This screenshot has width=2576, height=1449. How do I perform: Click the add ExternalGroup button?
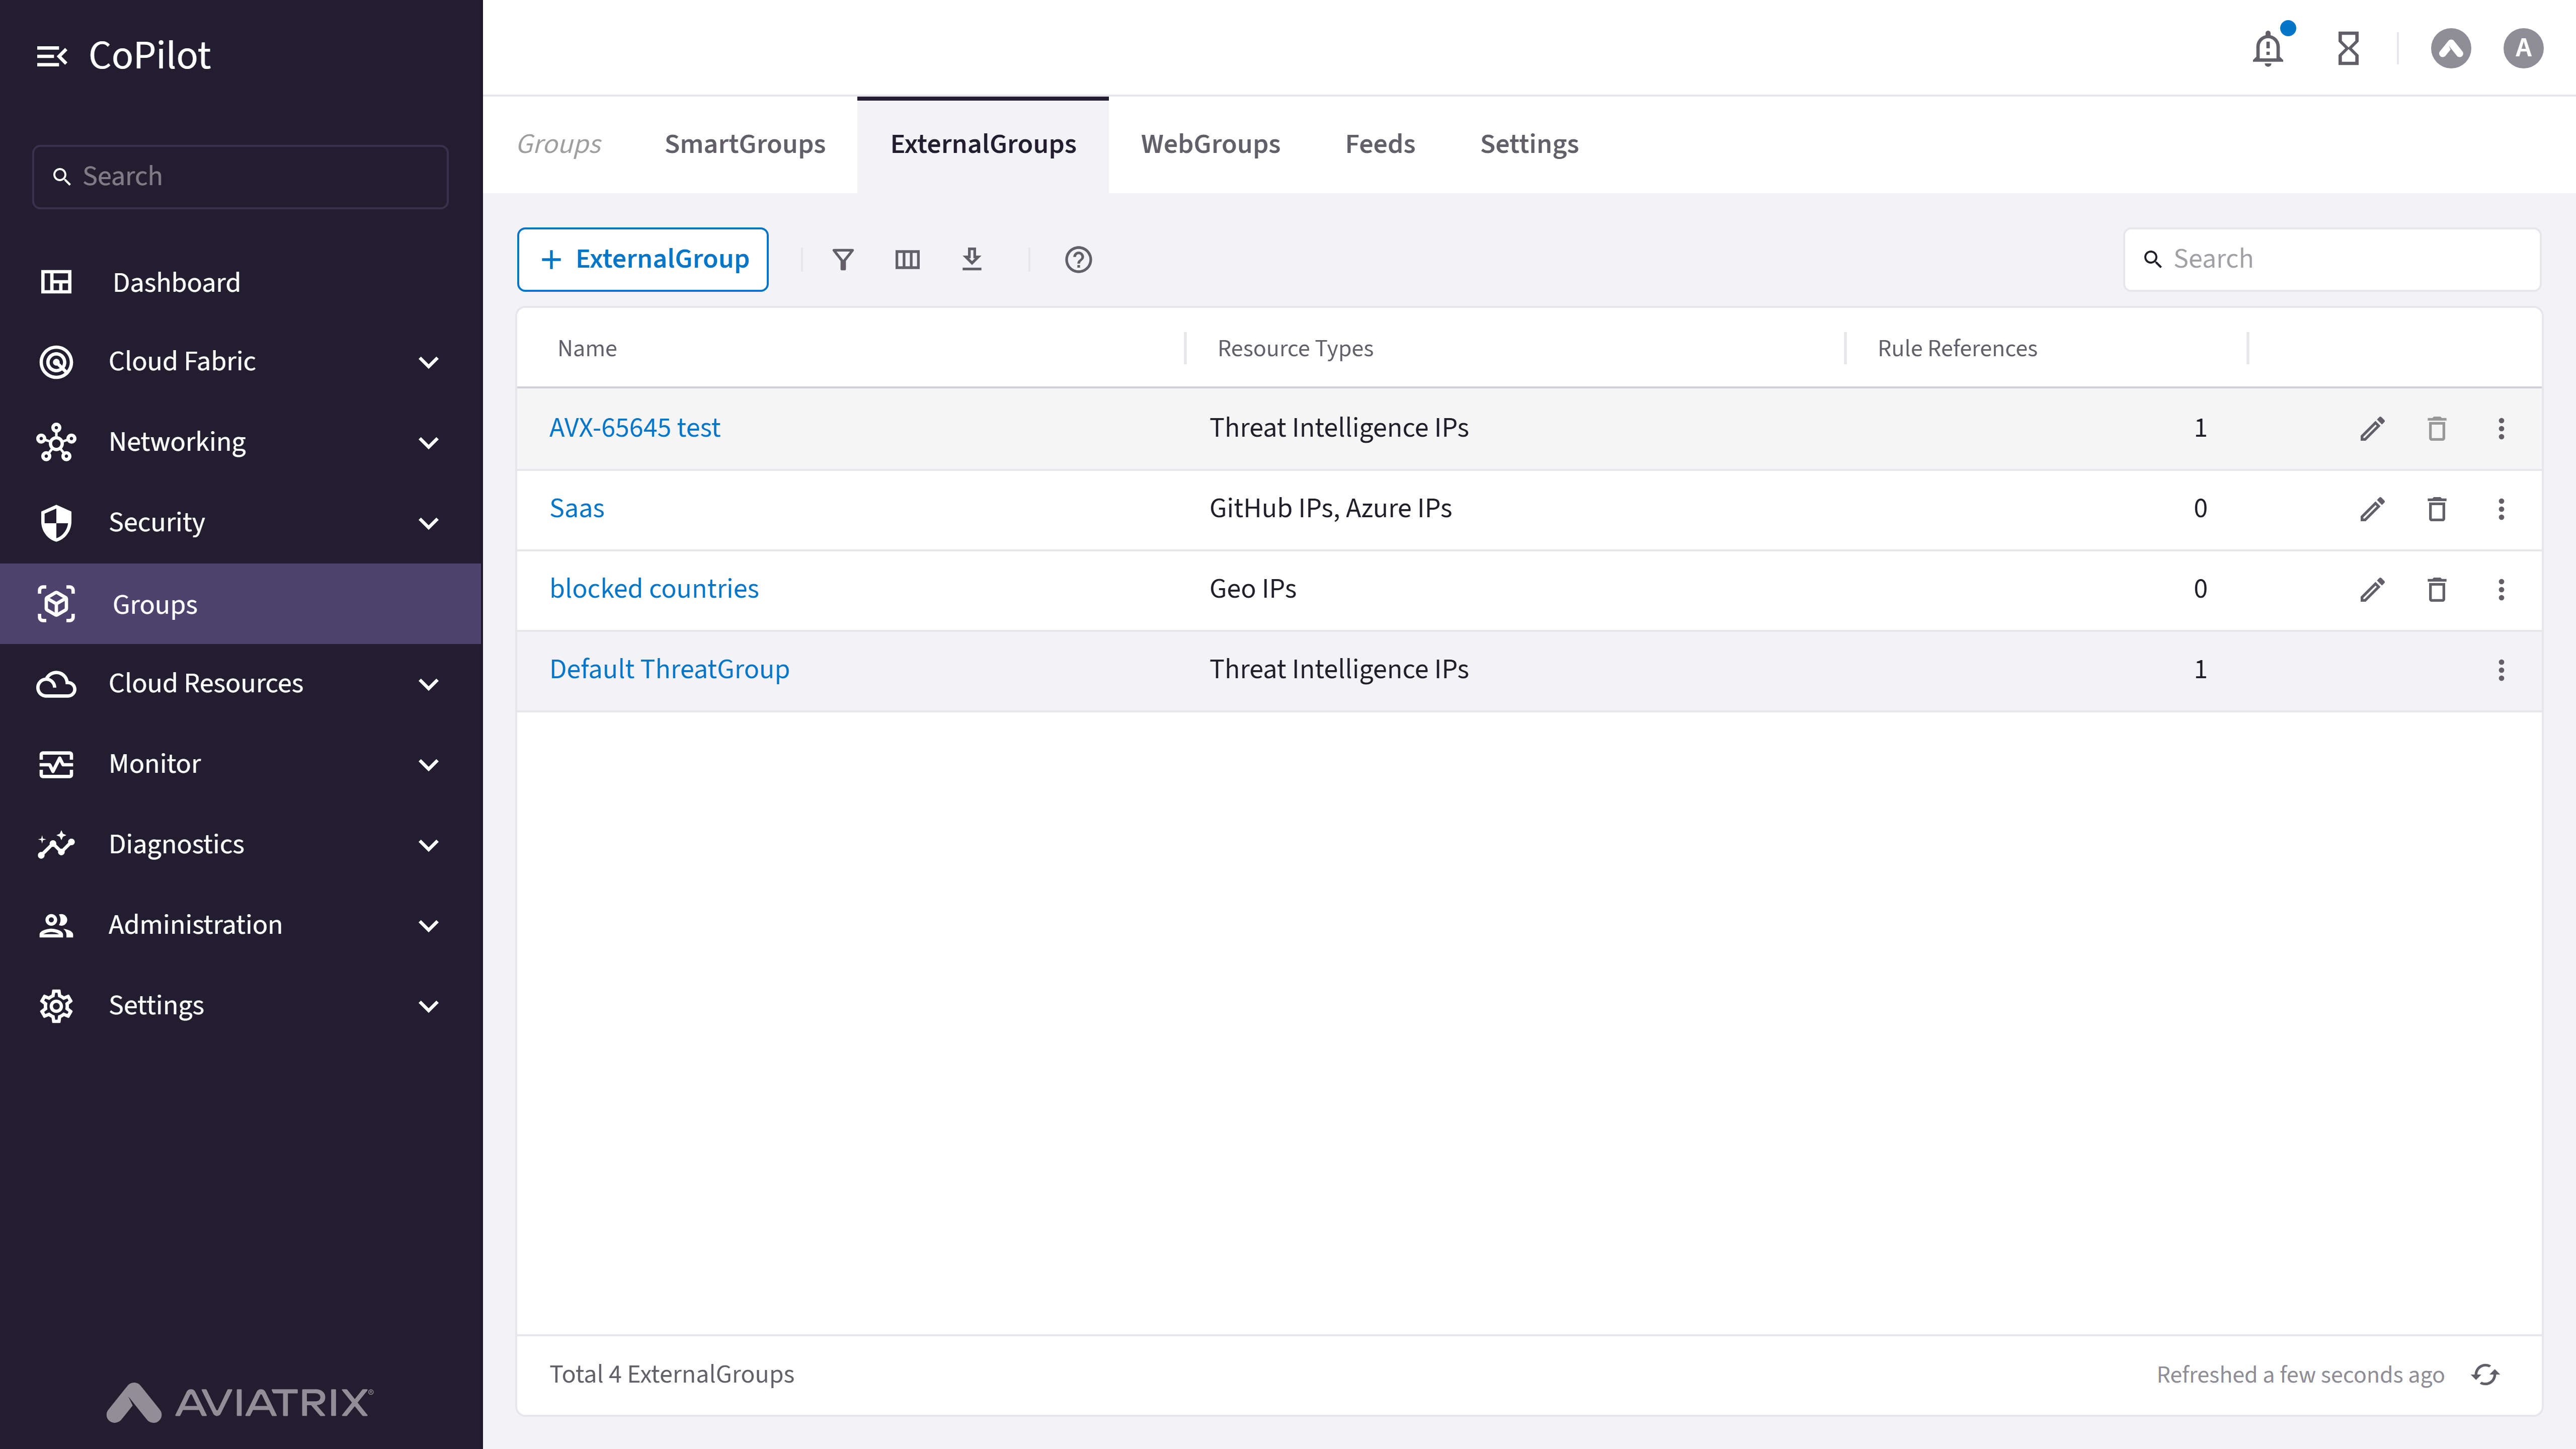642,260
